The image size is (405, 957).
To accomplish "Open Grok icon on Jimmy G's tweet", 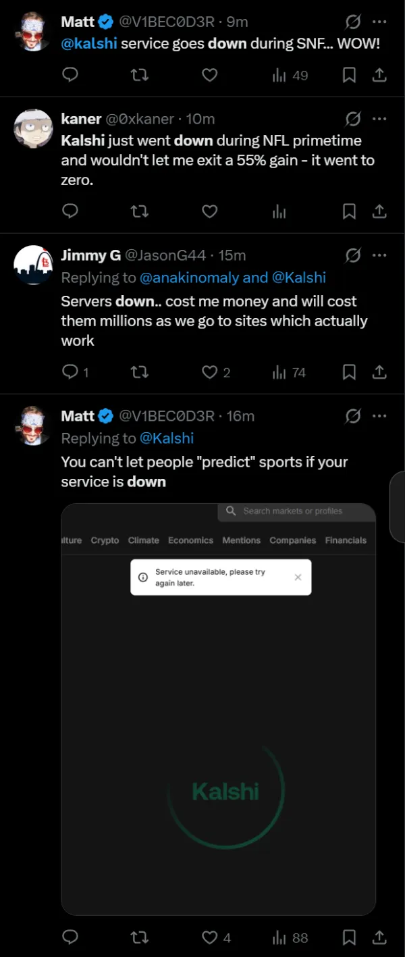I will (352, 255).
